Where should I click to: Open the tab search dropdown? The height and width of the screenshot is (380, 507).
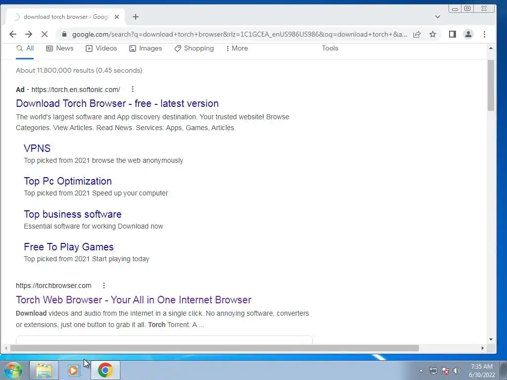(x=438, y=17)
